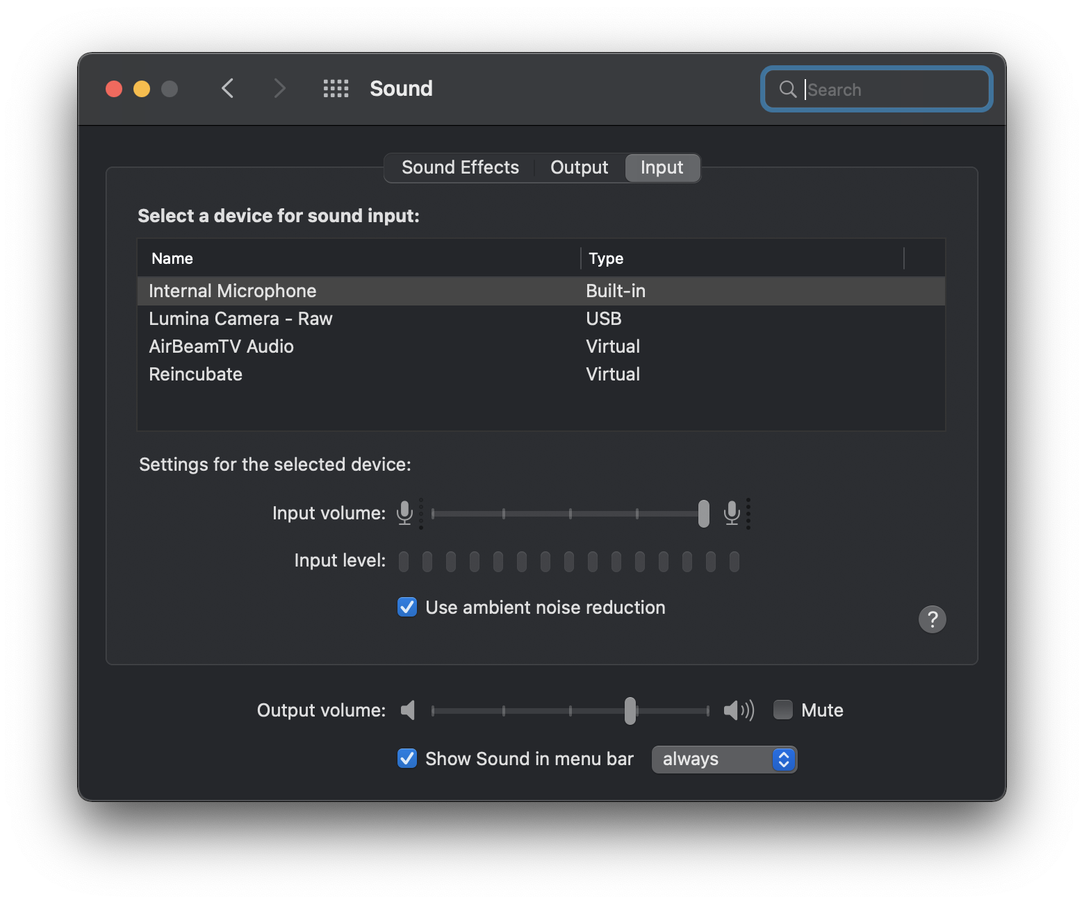Go back using the left chevron
Viewport: 1084px width, 904px height.
[x=227, y=88]
